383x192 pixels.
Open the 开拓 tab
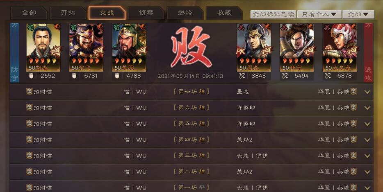(68, 13)
